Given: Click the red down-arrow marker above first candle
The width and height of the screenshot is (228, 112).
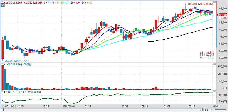Looking at the screenshot, I should click(2, 38).
